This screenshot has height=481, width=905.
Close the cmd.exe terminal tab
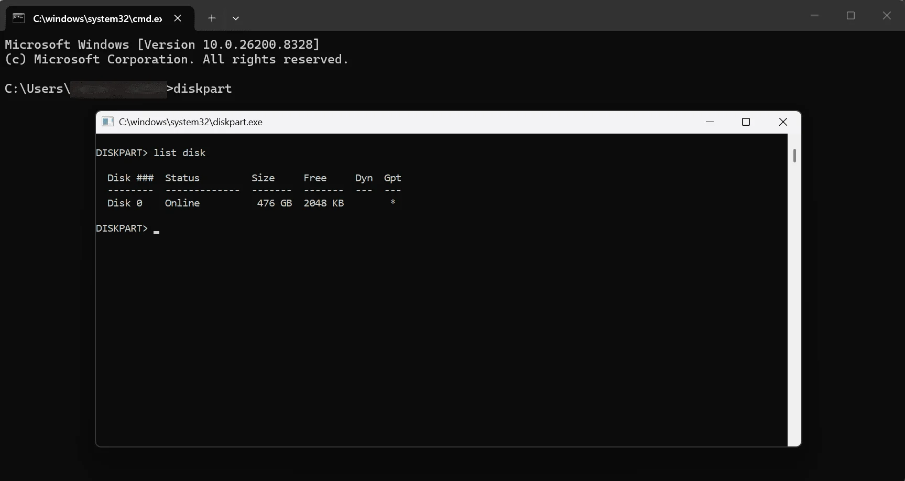coord(178,18)
